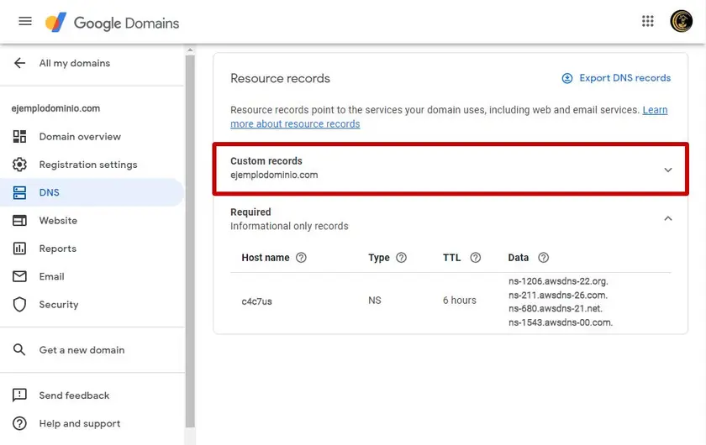Open help tooltip beside Host name
706x445 pixels.
point(301,258)
